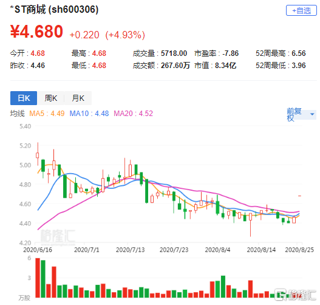
Task: Click the 格隆汇 watermark logo bottom right
Action: tap(295, 295)
